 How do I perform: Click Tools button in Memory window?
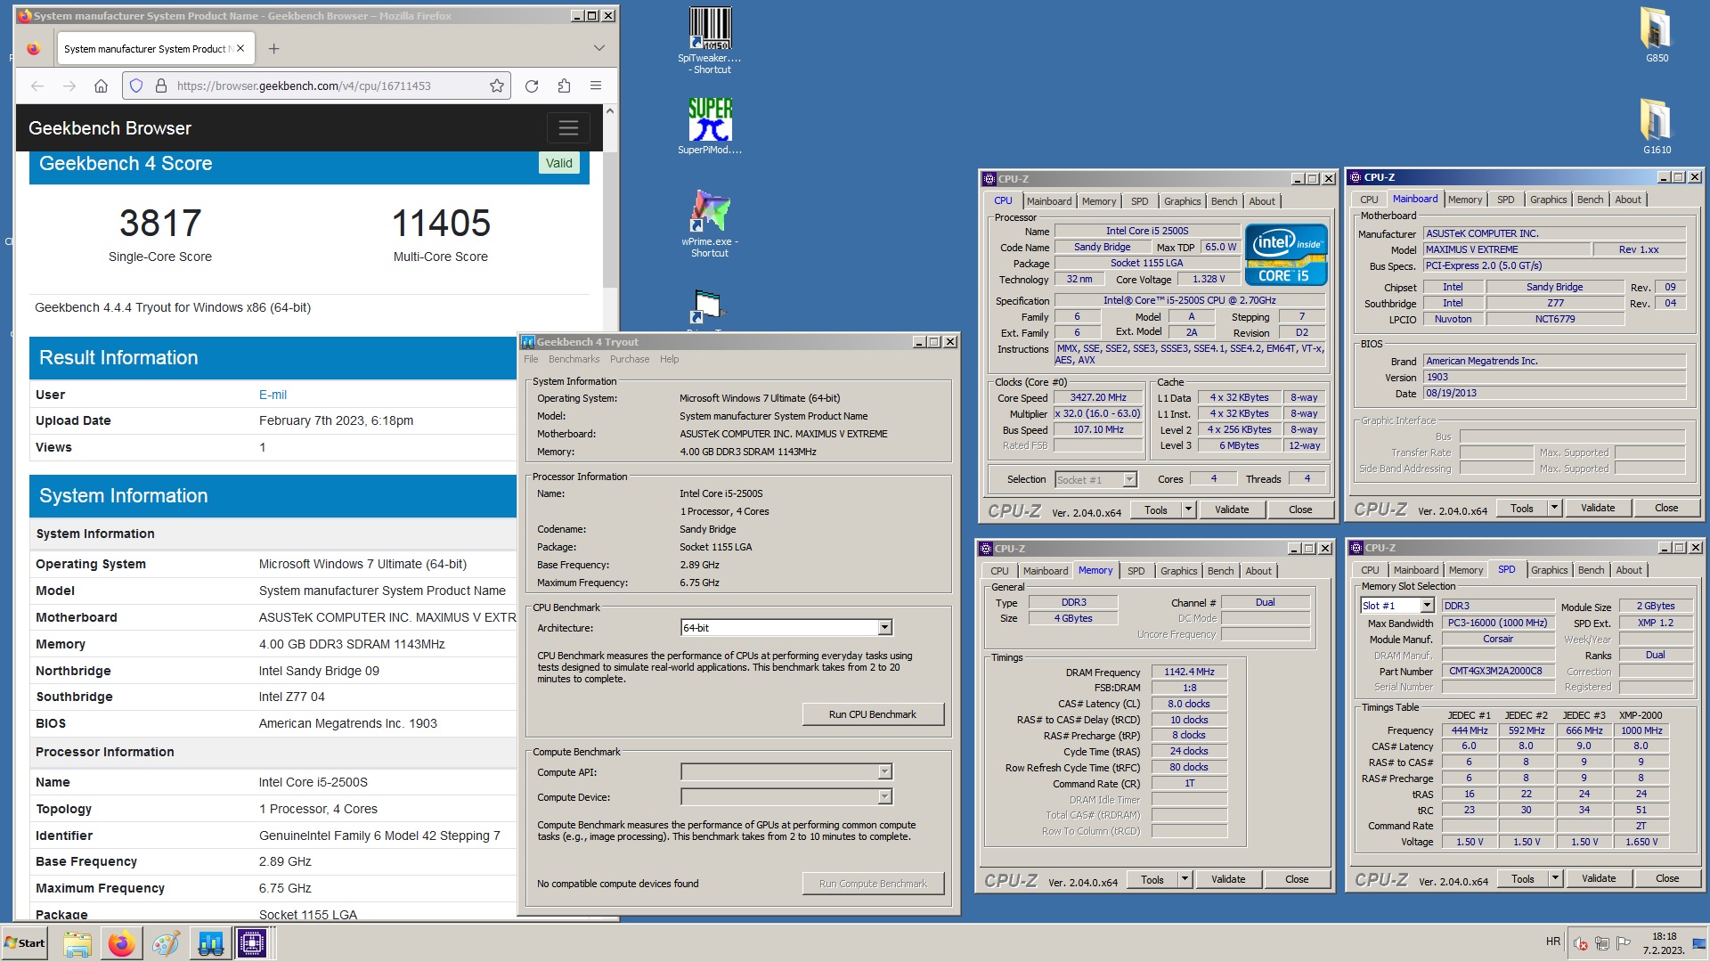[x=1152, y=879]
